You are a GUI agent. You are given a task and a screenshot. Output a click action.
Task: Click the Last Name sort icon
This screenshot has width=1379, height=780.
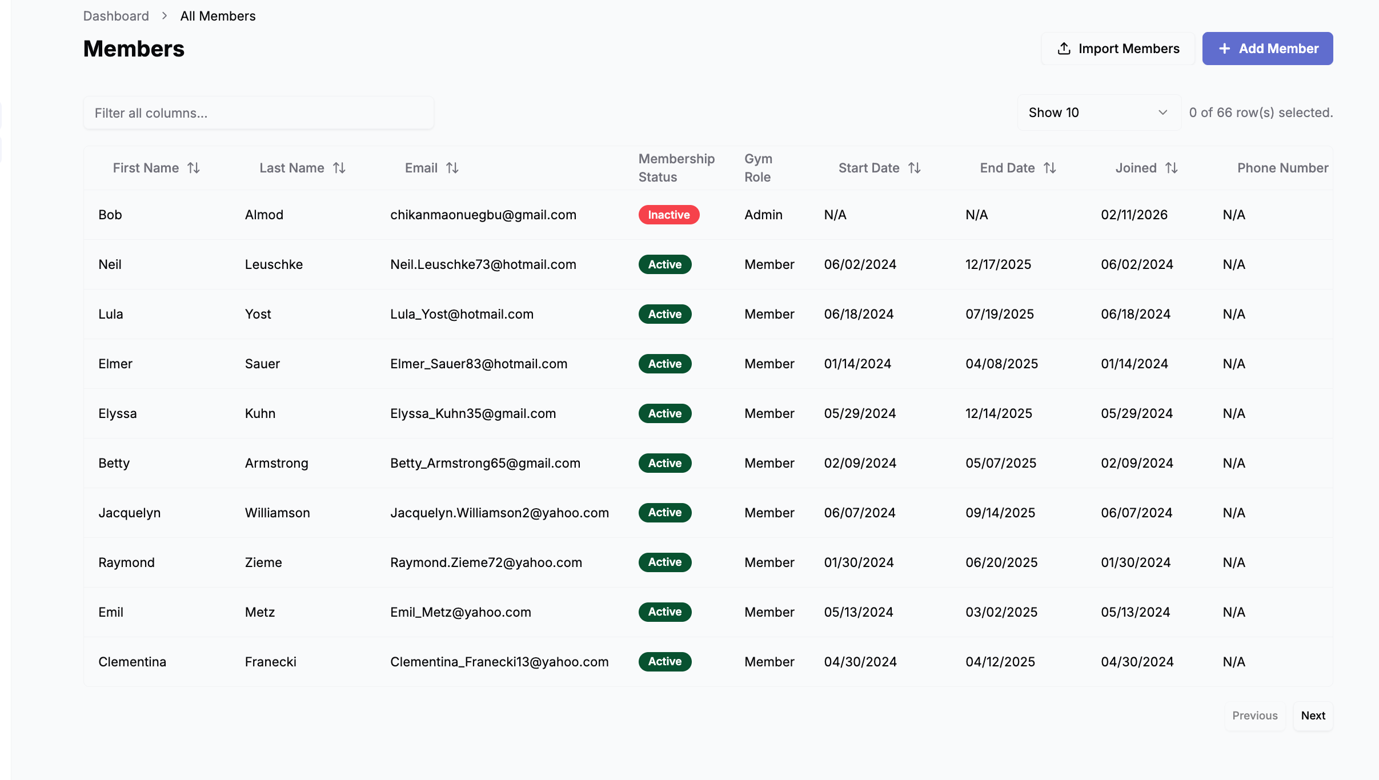(x=339, y=168)
